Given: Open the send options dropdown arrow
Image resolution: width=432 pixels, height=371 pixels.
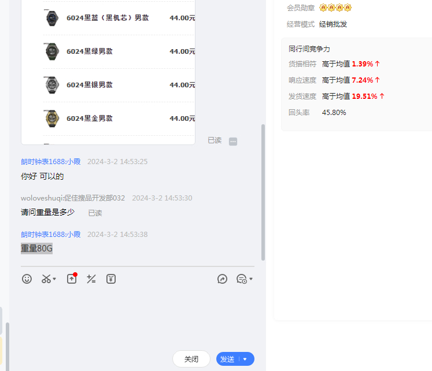Looking at the screenshot, I should pyautogui.click(x=245, y=359).
